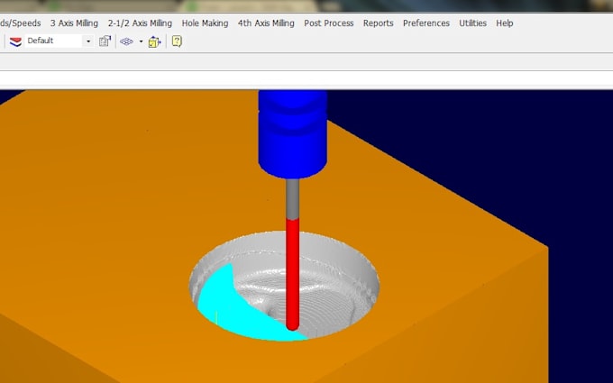Open the 4th Axis Milling menu
Image resolution: width=613 pixels, height=383 pixels.
coord(266,23)
